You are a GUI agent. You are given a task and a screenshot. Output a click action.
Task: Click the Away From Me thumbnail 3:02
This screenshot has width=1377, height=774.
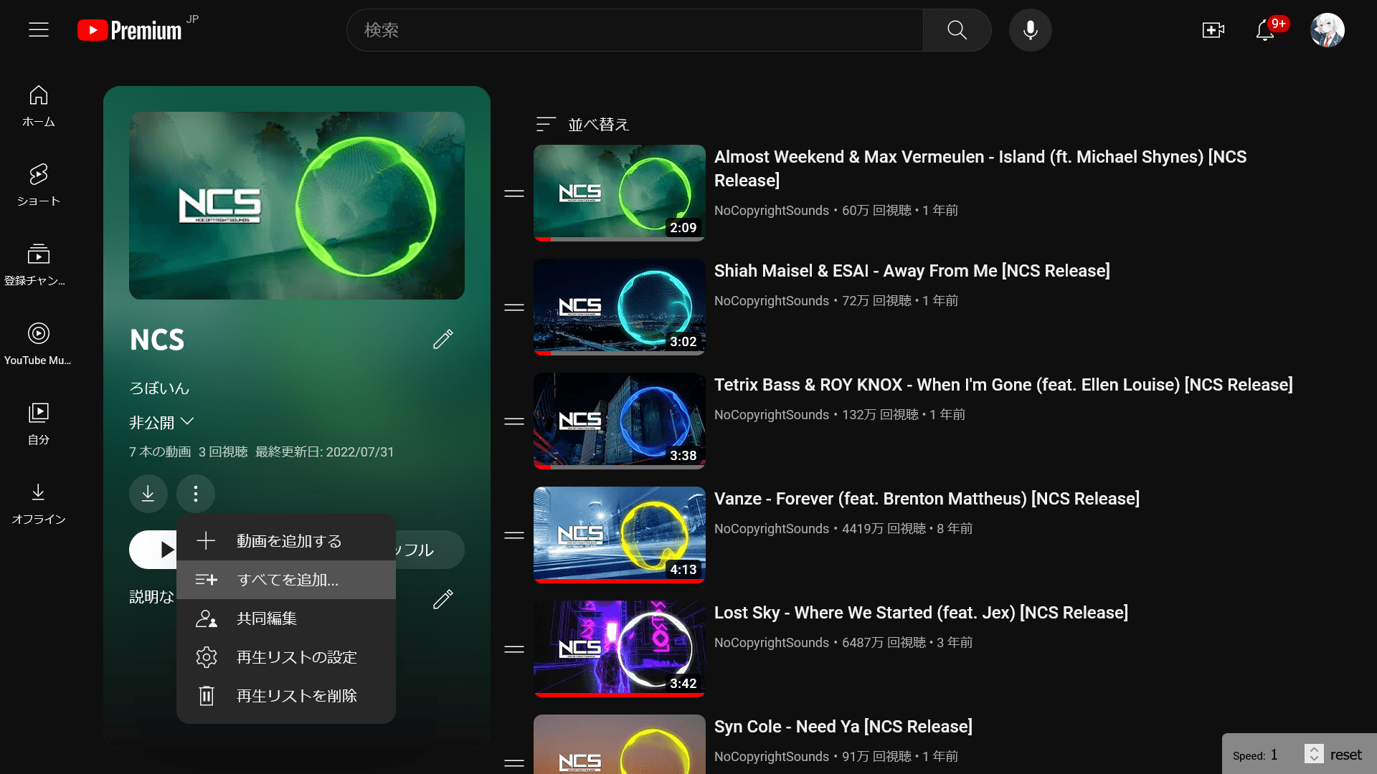pos(620,307)
